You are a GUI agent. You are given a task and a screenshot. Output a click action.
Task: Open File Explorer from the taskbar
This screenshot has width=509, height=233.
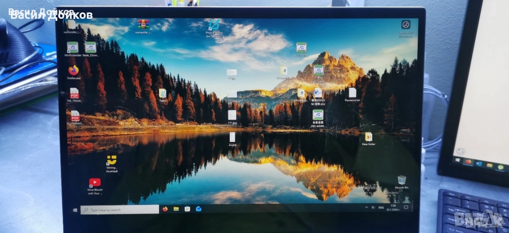point(176,209)
